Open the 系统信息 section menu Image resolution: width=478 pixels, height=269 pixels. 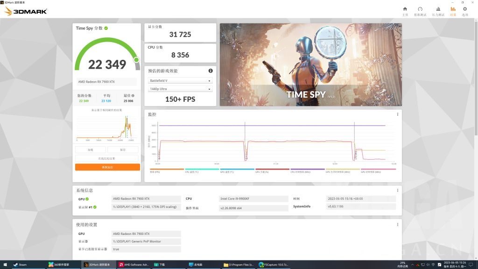pyautogui.click(x=397, y=190)
